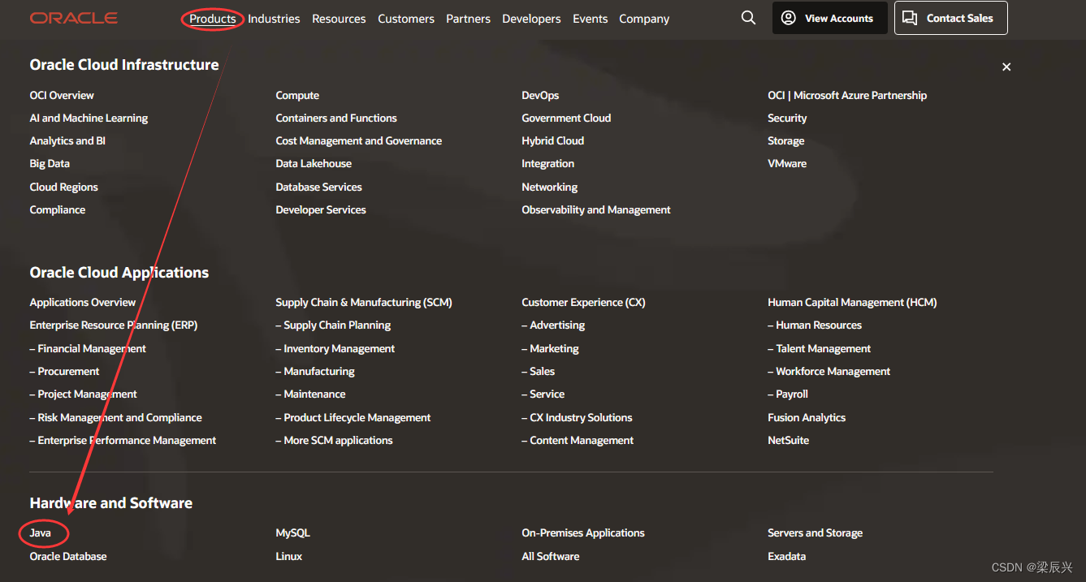Go to Developer Services
The height and width of the screenshot is (582, 1086).
321,209
